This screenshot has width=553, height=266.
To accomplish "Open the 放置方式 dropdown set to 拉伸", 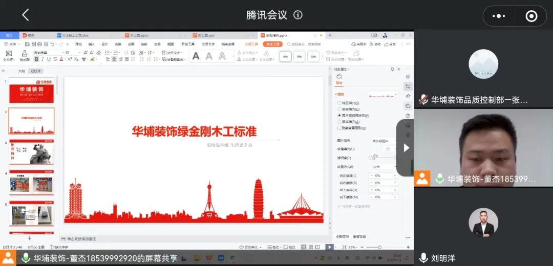I will (x=384, y=167).
